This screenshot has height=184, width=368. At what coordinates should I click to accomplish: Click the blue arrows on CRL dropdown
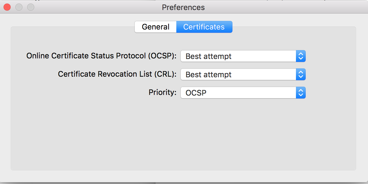pyautogui.click(x=301, y=75)
